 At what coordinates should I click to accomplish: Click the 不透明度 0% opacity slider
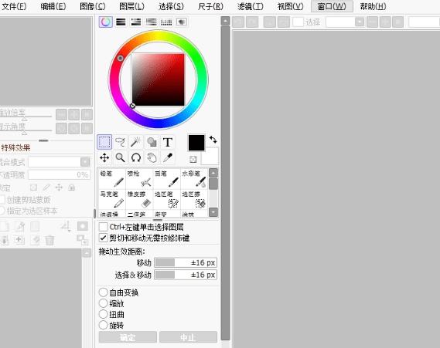(60, 174)
